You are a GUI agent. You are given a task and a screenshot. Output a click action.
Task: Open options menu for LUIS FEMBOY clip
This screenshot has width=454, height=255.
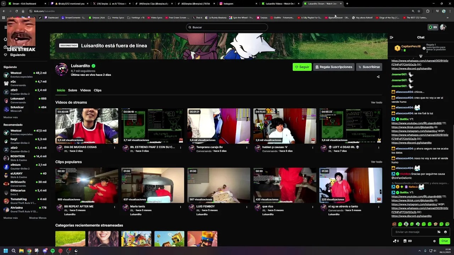pos(247,207)
